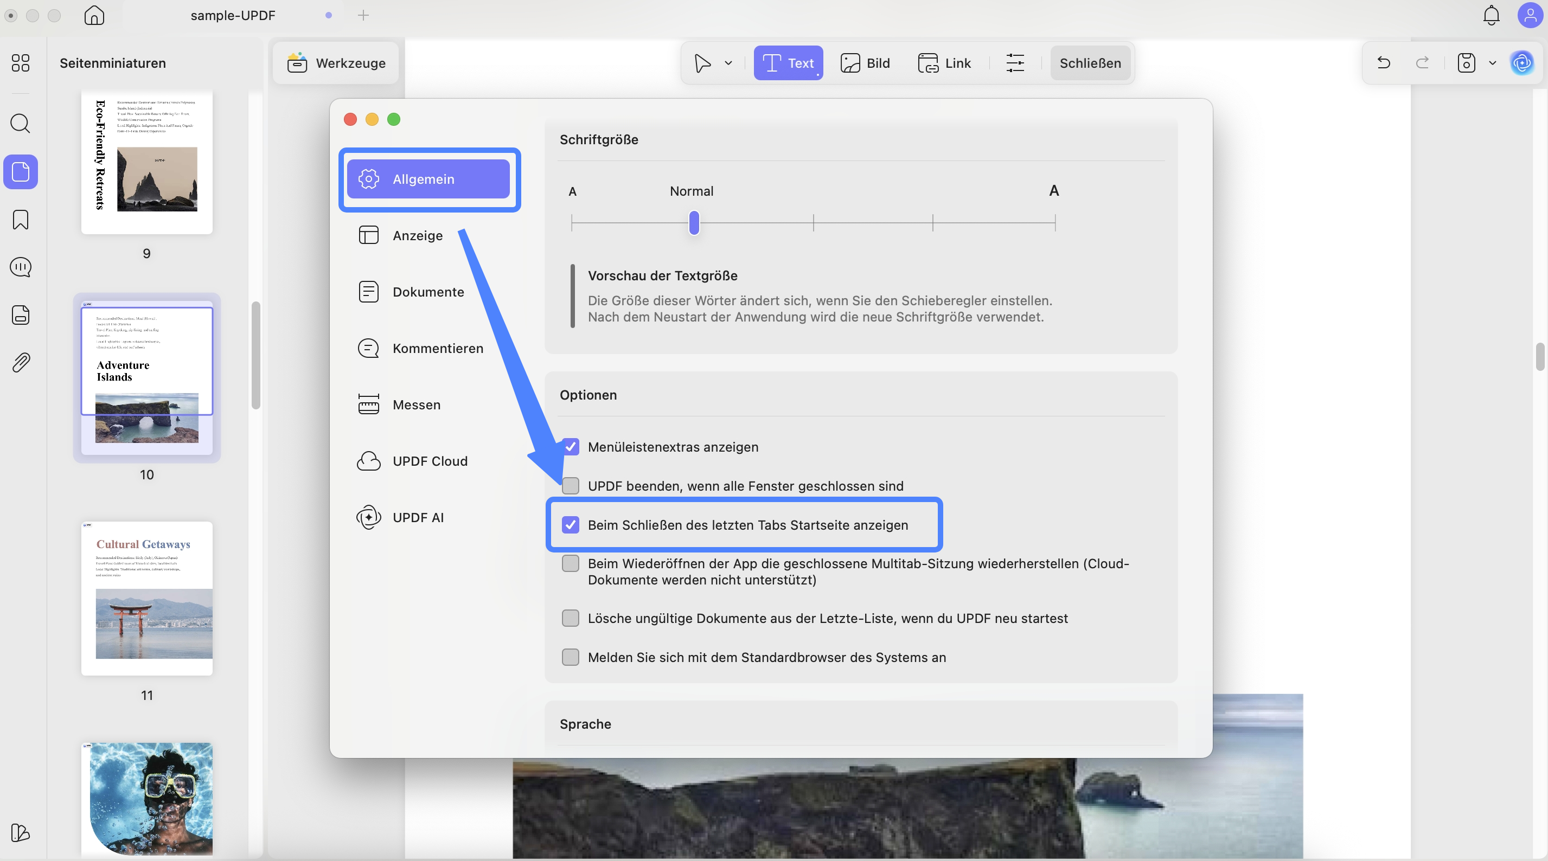Open the Werkzeuge tools menu
Image resolution: width=1548 pixels, height=861 pixels.
click(x=336, y=63)
